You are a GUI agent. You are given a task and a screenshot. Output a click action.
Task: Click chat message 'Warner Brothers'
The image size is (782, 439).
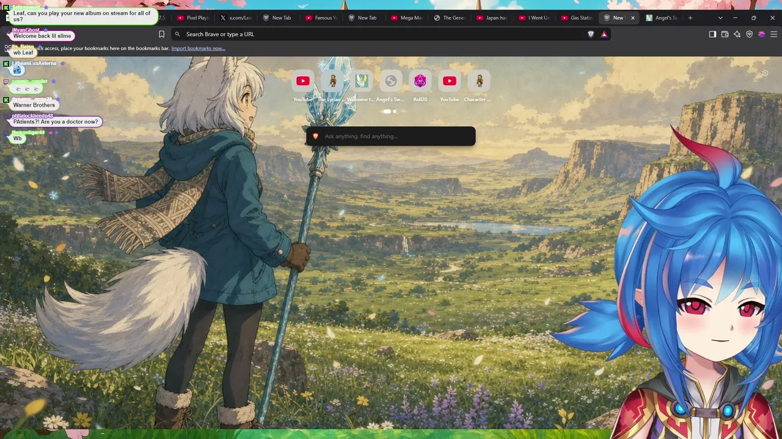click(34, 105)
